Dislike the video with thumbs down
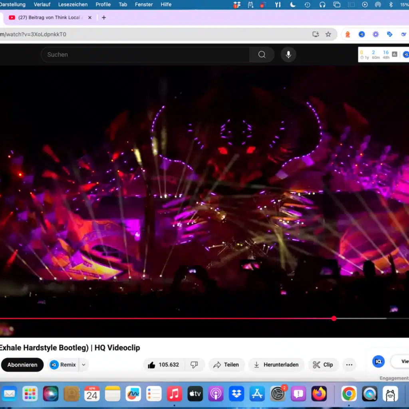 pyautogui.click(x=194, y=365)
